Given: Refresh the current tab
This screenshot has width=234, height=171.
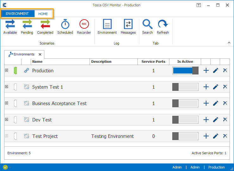Looking at the screenshot, I should [x=163, y=27].
